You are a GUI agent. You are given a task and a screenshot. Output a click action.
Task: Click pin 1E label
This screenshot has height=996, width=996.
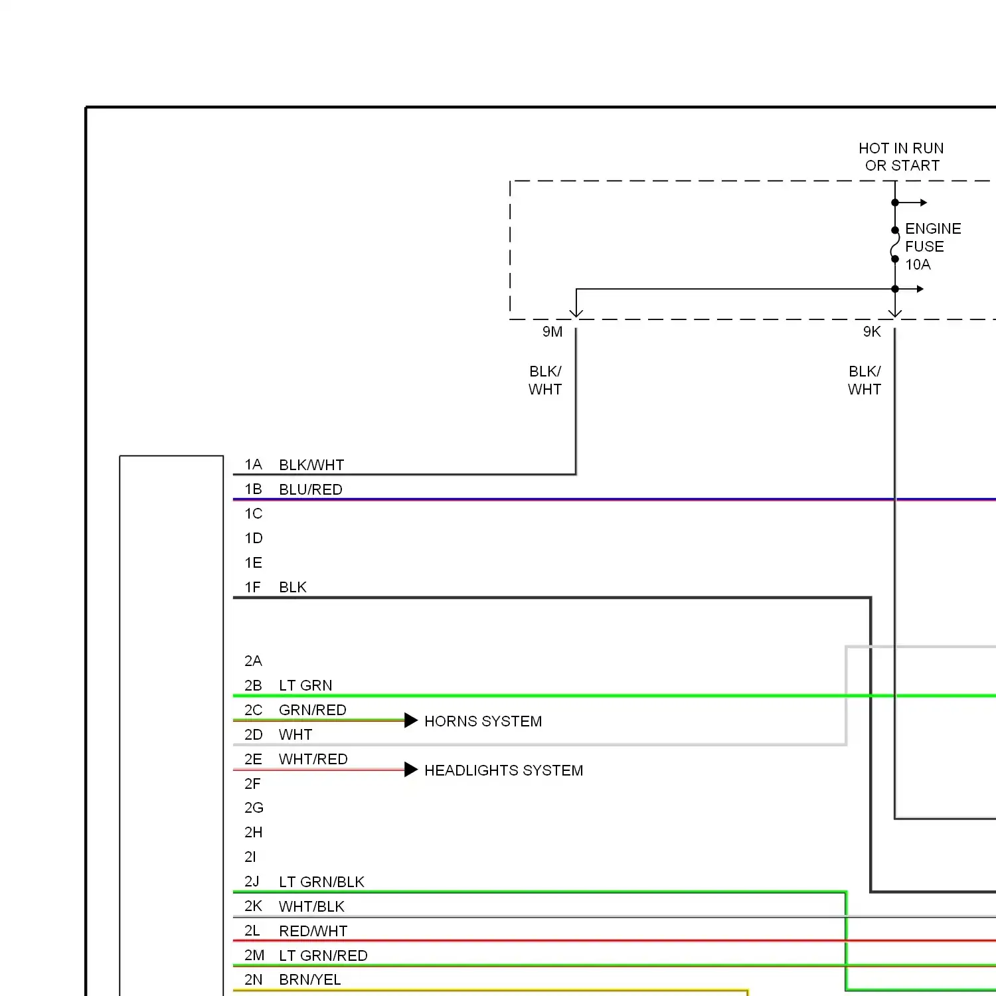pyautogui.click(x=253, y=563)
